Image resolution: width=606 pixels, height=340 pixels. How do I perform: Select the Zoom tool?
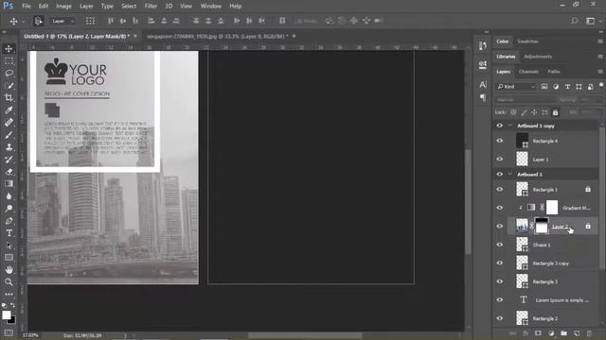(9, 282)
